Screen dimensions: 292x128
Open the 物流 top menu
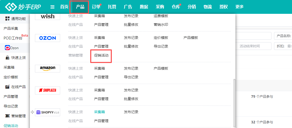[208, 7]
